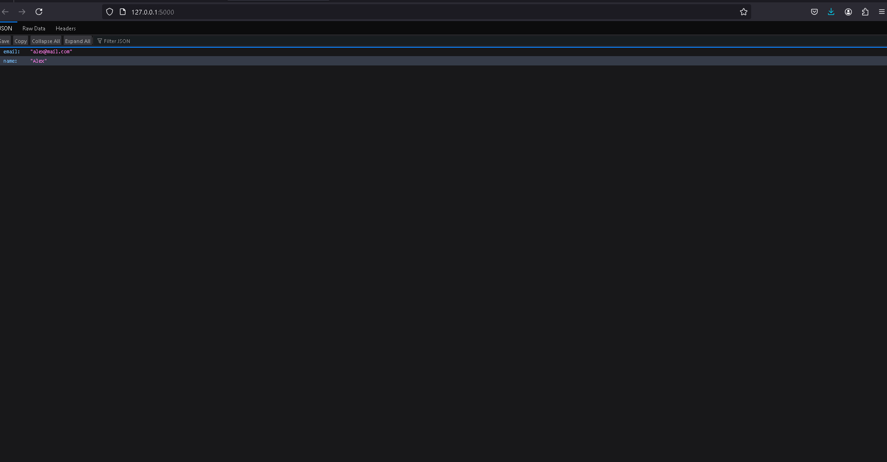This screenshot has width=887, height=462.
Task: Click the page info icon beside the URL
Action: [x=123, y=12]
